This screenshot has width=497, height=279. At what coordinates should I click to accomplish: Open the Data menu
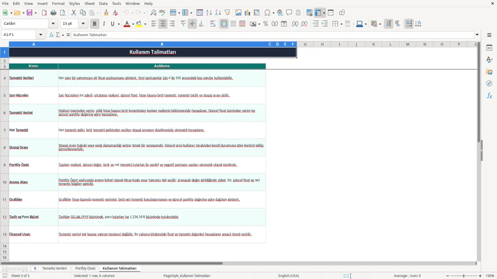(103, 3)
